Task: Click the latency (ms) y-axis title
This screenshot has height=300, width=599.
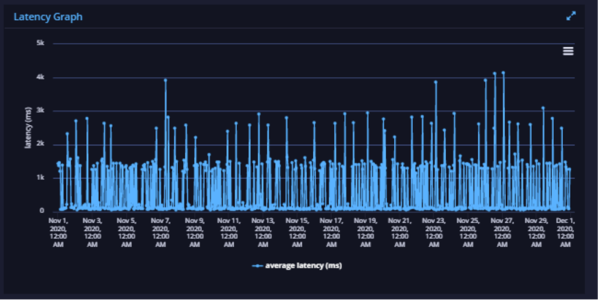Action: pos(28,128)
